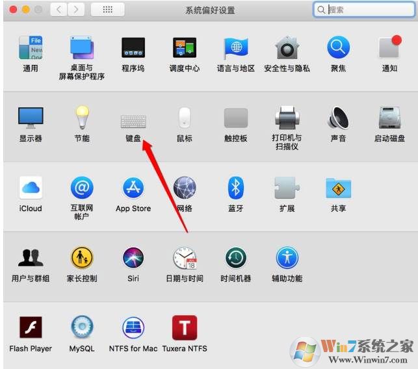Screen dimensions: 418x369
Task: Click the forward navigation arrow
Action: coord(75,10)
